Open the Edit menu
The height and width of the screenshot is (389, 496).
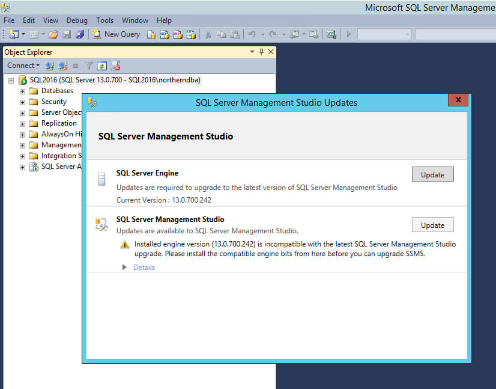[x=28, y=20]
